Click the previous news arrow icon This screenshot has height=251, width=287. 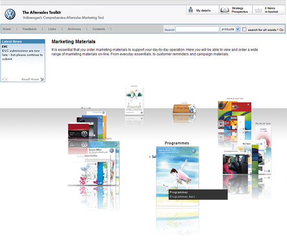coord(3,79)
